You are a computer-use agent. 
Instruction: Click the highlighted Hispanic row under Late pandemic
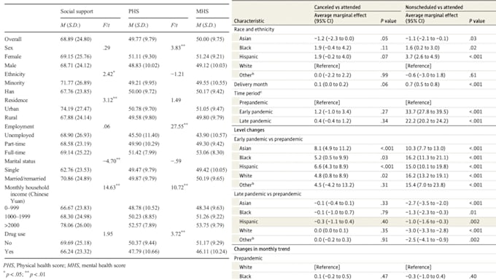click(364, 222)
